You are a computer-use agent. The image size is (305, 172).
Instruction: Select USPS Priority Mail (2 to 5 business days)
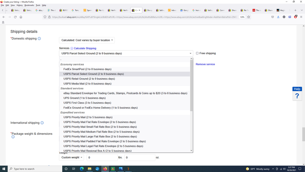point(125,117)
